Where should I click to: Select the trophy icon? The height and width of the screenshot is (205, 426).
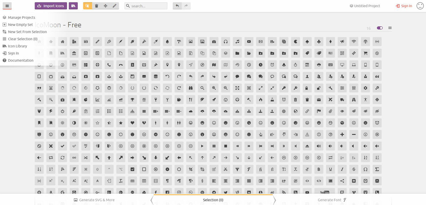point(132,99)
